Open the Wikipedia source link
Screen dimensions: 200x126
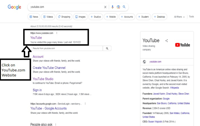pos(174,88)
